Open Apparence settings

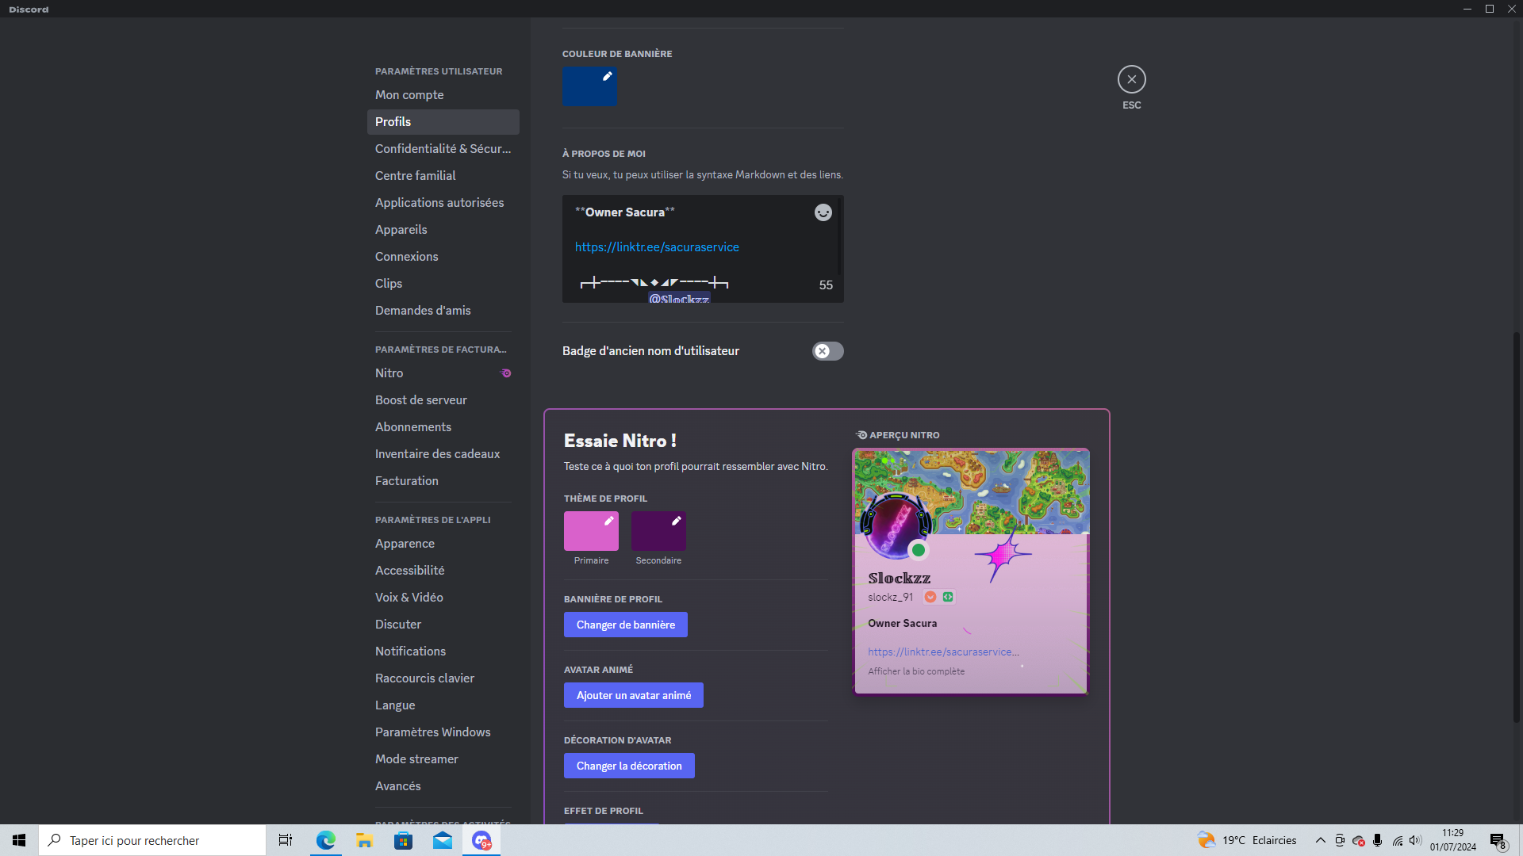pyautogui.click(x=443, y=544)
